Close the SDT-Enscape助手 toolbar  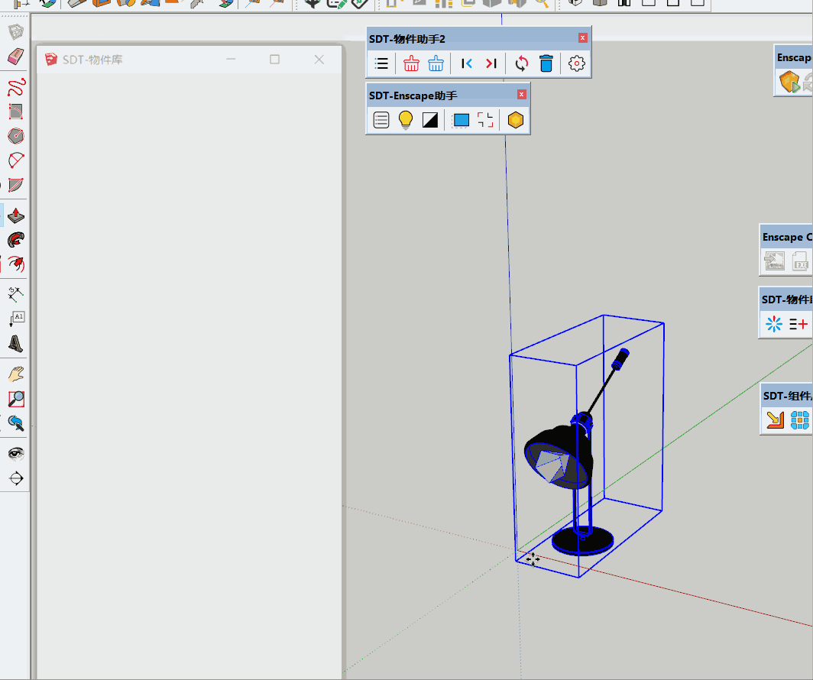pos(522,94)
